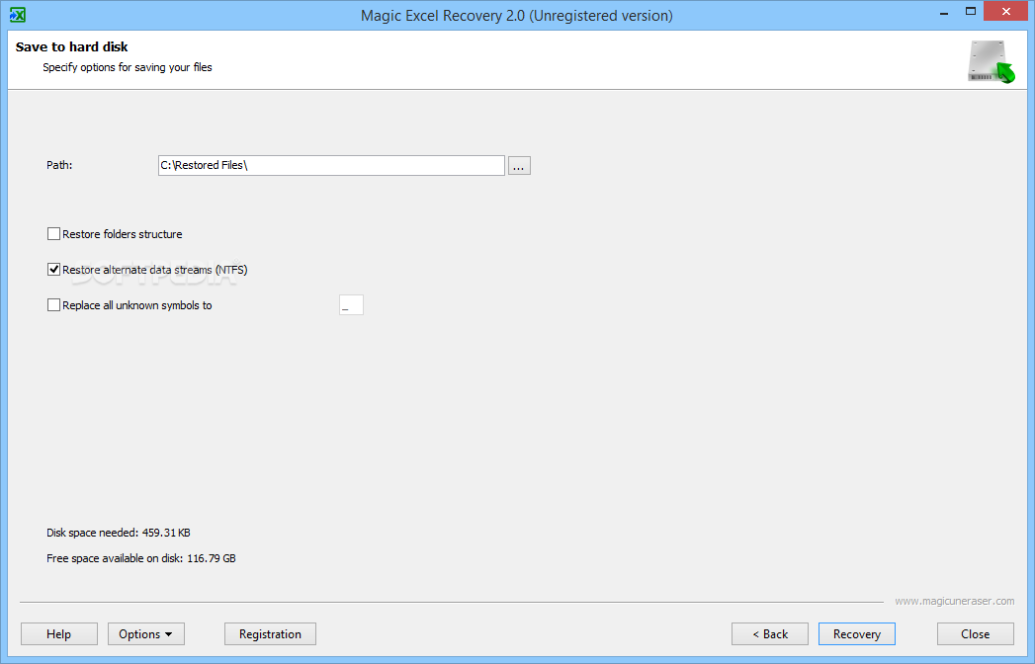This screenshot has height=664, width=1035.
Task: Click the Close button at bottom
Action: tap(975, 633)
